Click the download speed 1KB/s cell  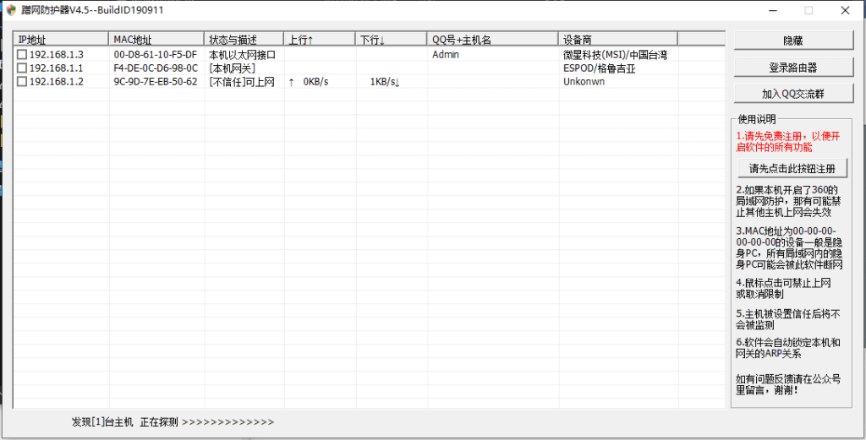point(385,82)
